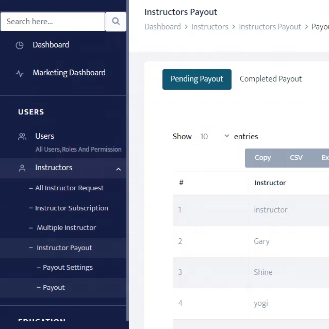The height and width of the screenshot is (329, 329).
Task: Select the Payout submenu item
Action: pos(54,288)
